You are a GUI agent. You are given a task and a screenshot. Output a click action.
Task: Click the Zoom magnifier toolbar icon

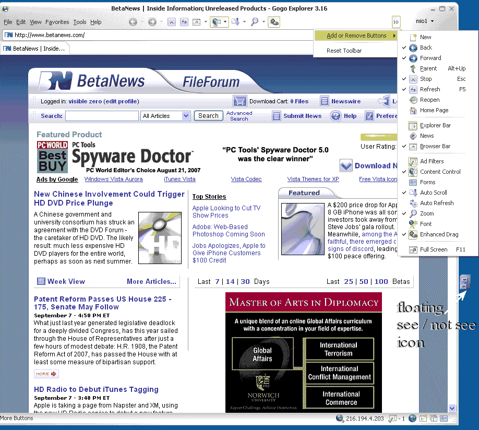(255, 22)
